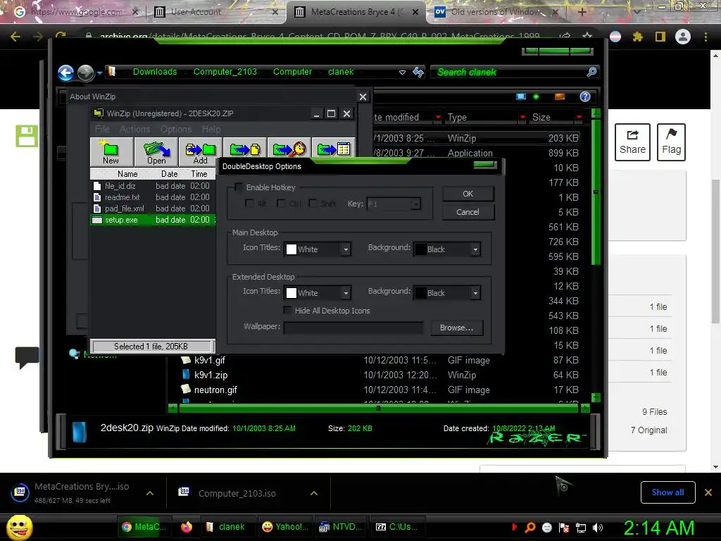Open the hotkey Key dropdown
Image resolution: width=721 pixels, height=541 pixels.
pyautogui.click(x=415, y=204)
